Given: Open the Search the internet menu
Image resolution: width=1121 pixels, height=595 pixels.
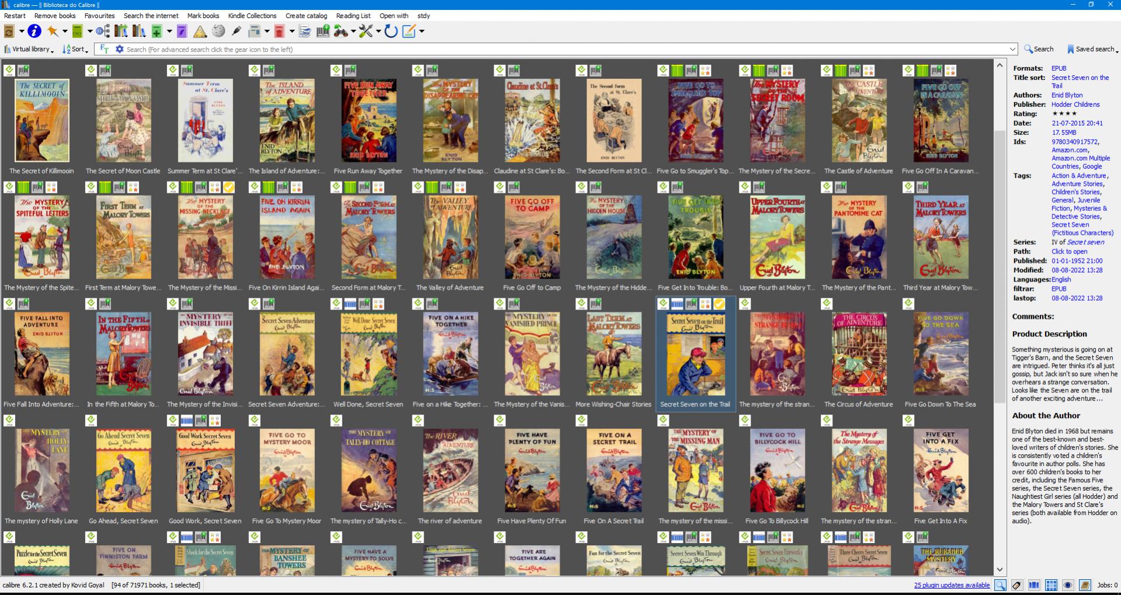Looking at the screenshot, I should pos(151,16).
